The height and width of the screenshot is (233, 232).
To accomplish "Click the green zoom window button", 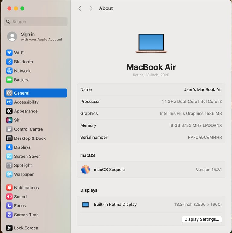I will click(22, 8).
